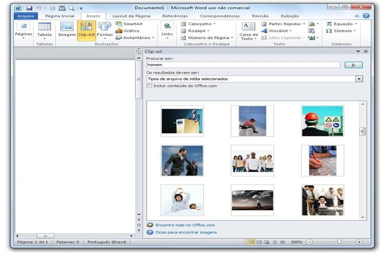Image resolution: width=380 pixels, height=253 pixels.
Task: Click the Ir search button
Action: (x=353, y=65)
